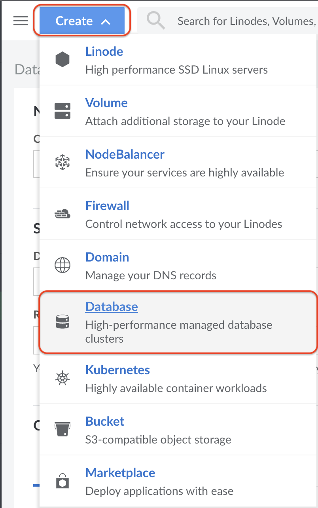Viewport: 318px width, 508px height.
Task: Click the Domain globe icon
Action: (x=62, y=265)
